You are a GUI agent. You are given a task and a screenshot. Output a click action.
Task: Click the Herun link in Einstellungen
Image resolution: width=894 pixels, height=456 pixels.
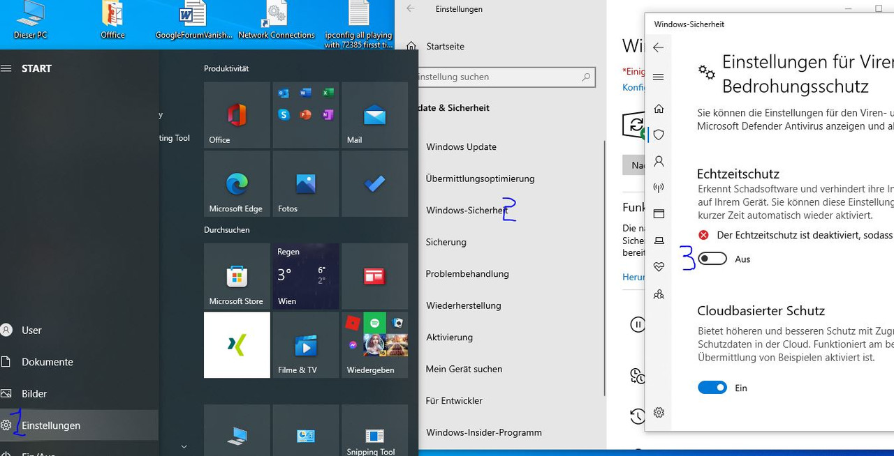point(633,277)
